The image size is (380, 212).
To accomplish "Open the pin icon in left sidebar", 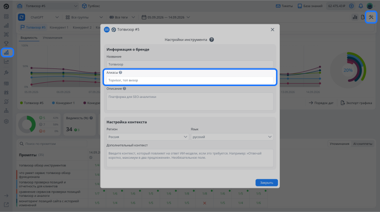I will pos(6,73).
